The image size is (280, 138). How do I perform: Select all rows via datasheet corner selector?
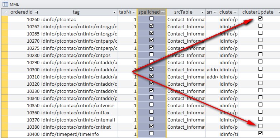pyautogui.click(x=5, y=12)
